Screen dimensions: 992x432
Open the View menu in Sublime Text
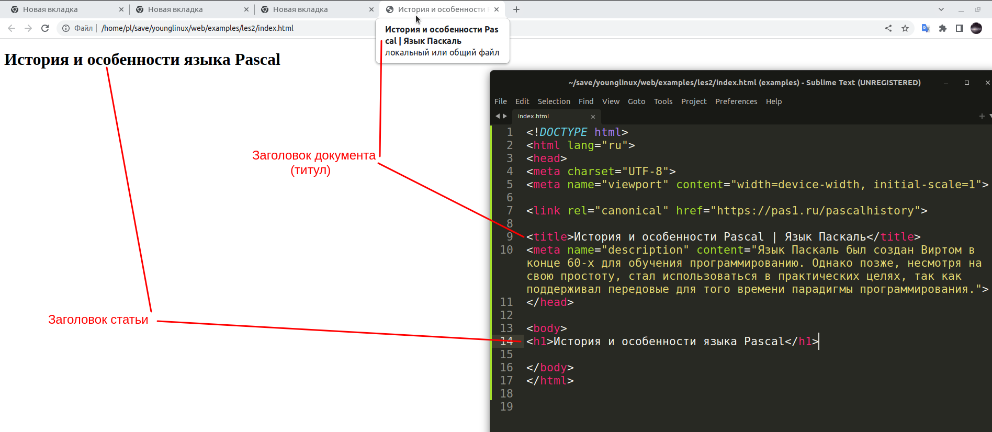(x=611, y=101)
